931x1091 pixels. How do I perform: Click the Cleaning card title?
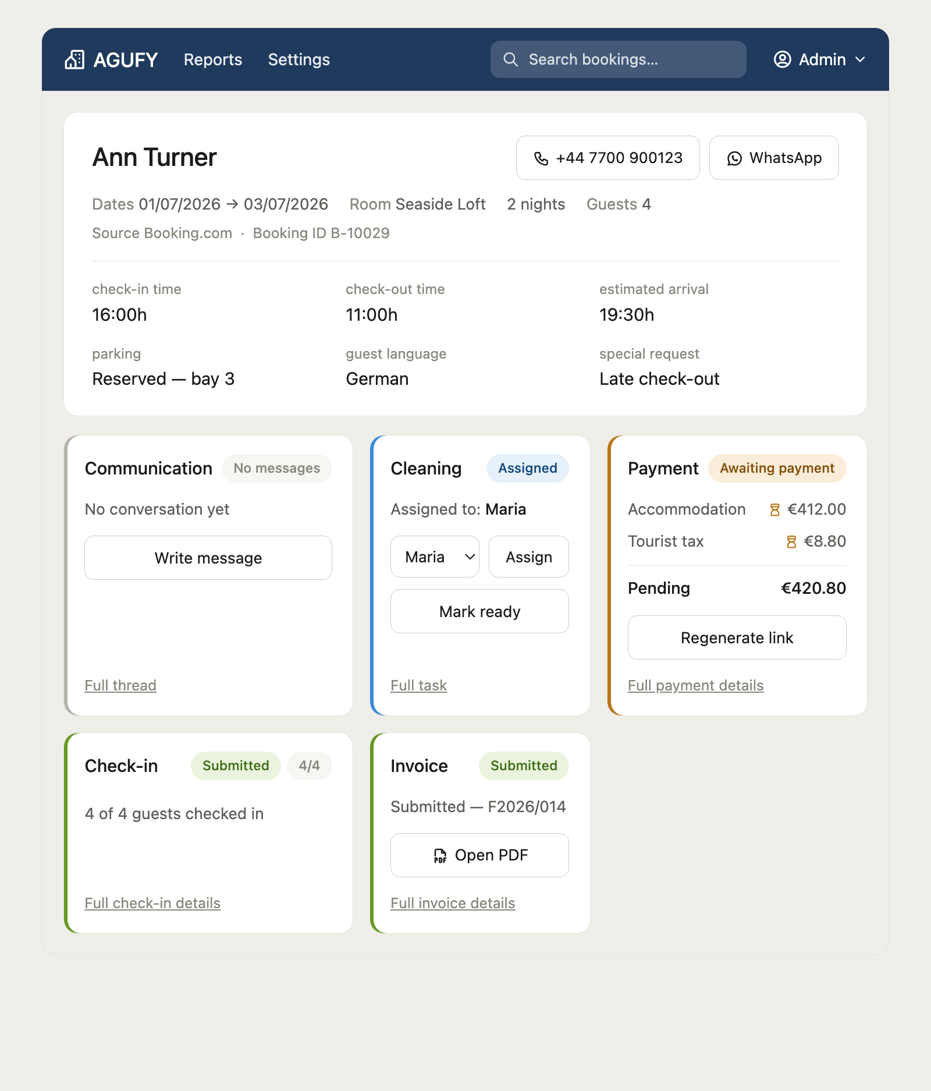click(x=426, y=468)
